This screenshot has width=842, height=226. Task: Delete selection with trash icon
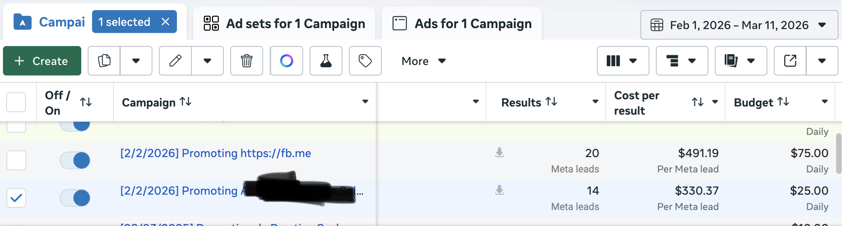[246, 61]
